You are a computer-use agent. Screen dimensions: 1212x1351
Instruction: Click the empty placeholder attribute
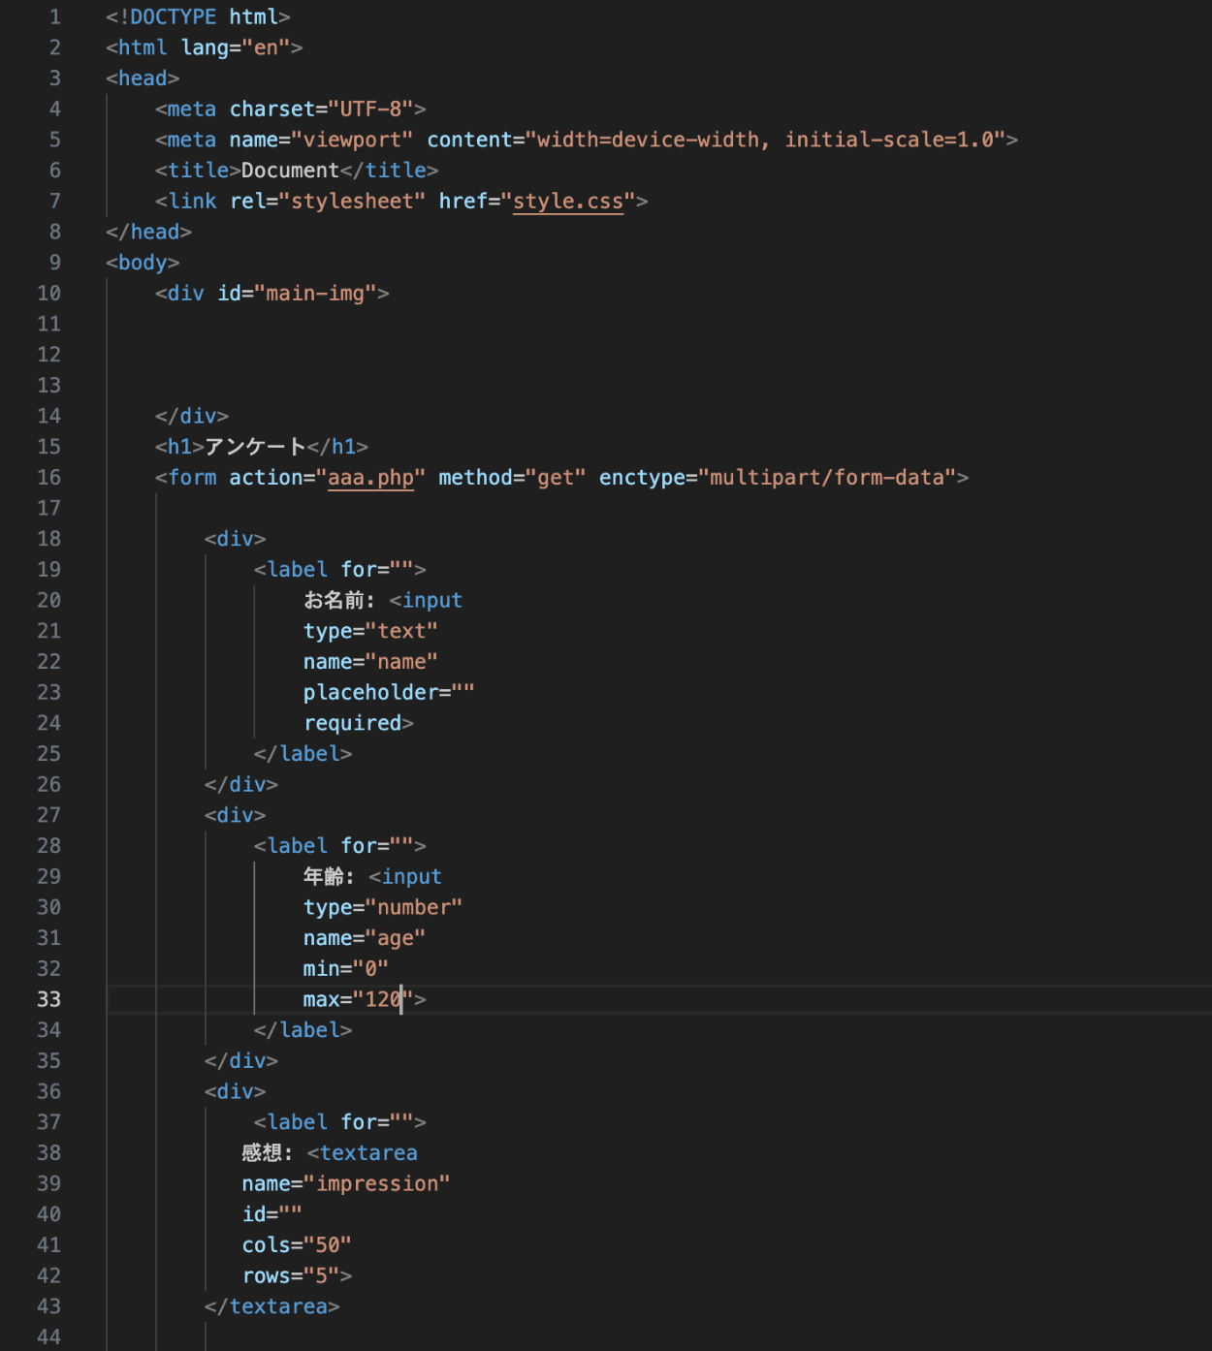388,693
